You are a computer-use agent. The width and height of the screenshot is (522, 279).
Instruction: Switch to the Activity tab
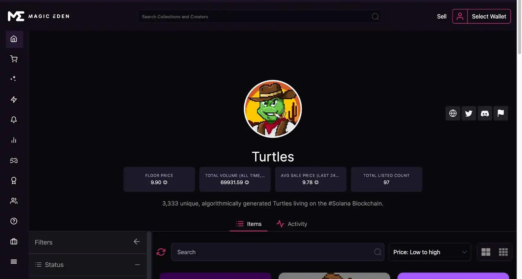[292, 224]
